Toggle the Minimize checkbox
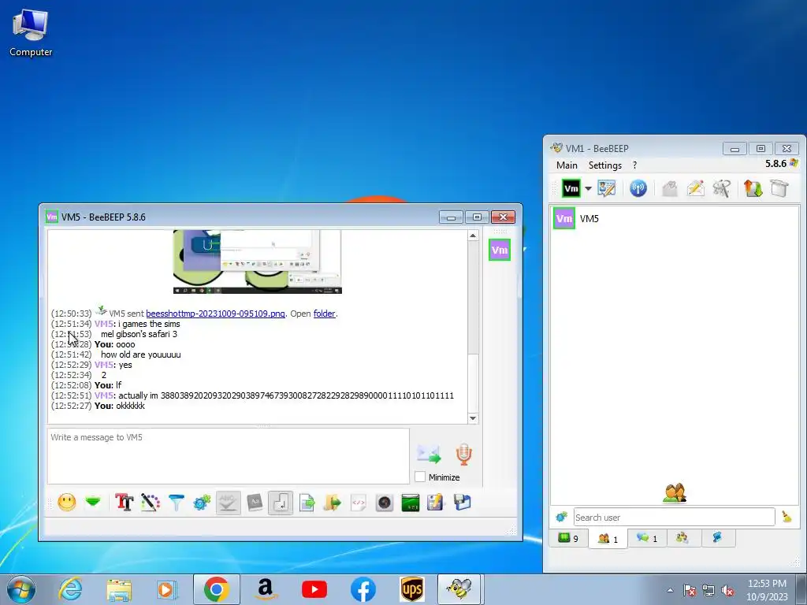 pyautogui.click(x=420, y=477)
